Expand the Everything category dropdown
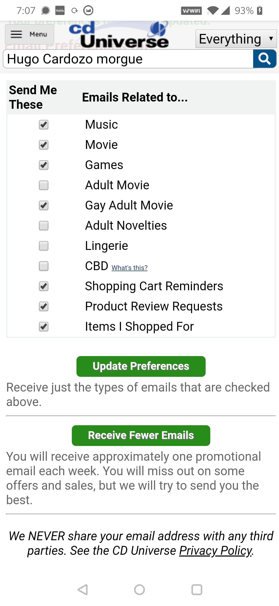 click(236, 39)
